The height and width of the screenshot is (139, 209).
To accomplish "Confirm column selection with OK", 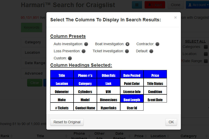I will [171, 122].
